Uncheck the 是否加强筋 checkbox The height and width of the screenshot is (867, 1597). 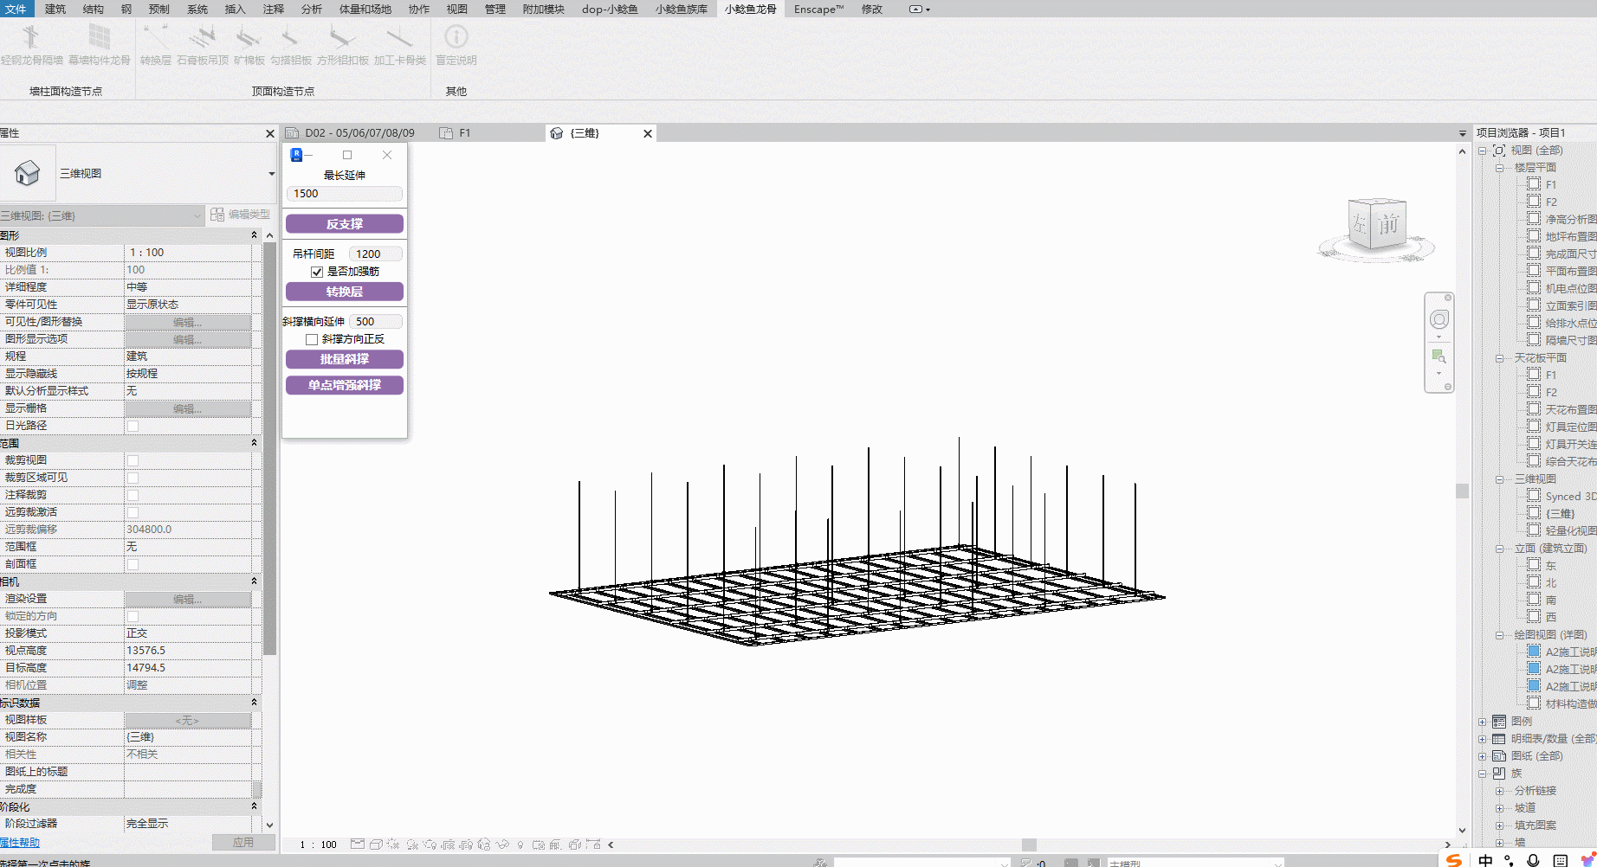[x=317, y=272]
